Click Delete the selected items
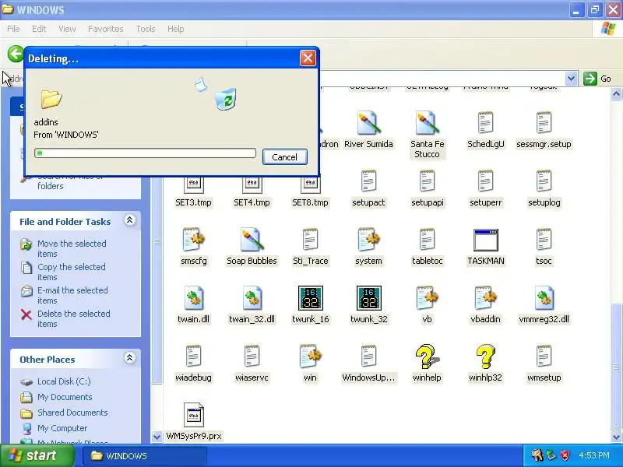Image resolution: width=623 pixels, height=467 pixels. (x=73, y=319)
